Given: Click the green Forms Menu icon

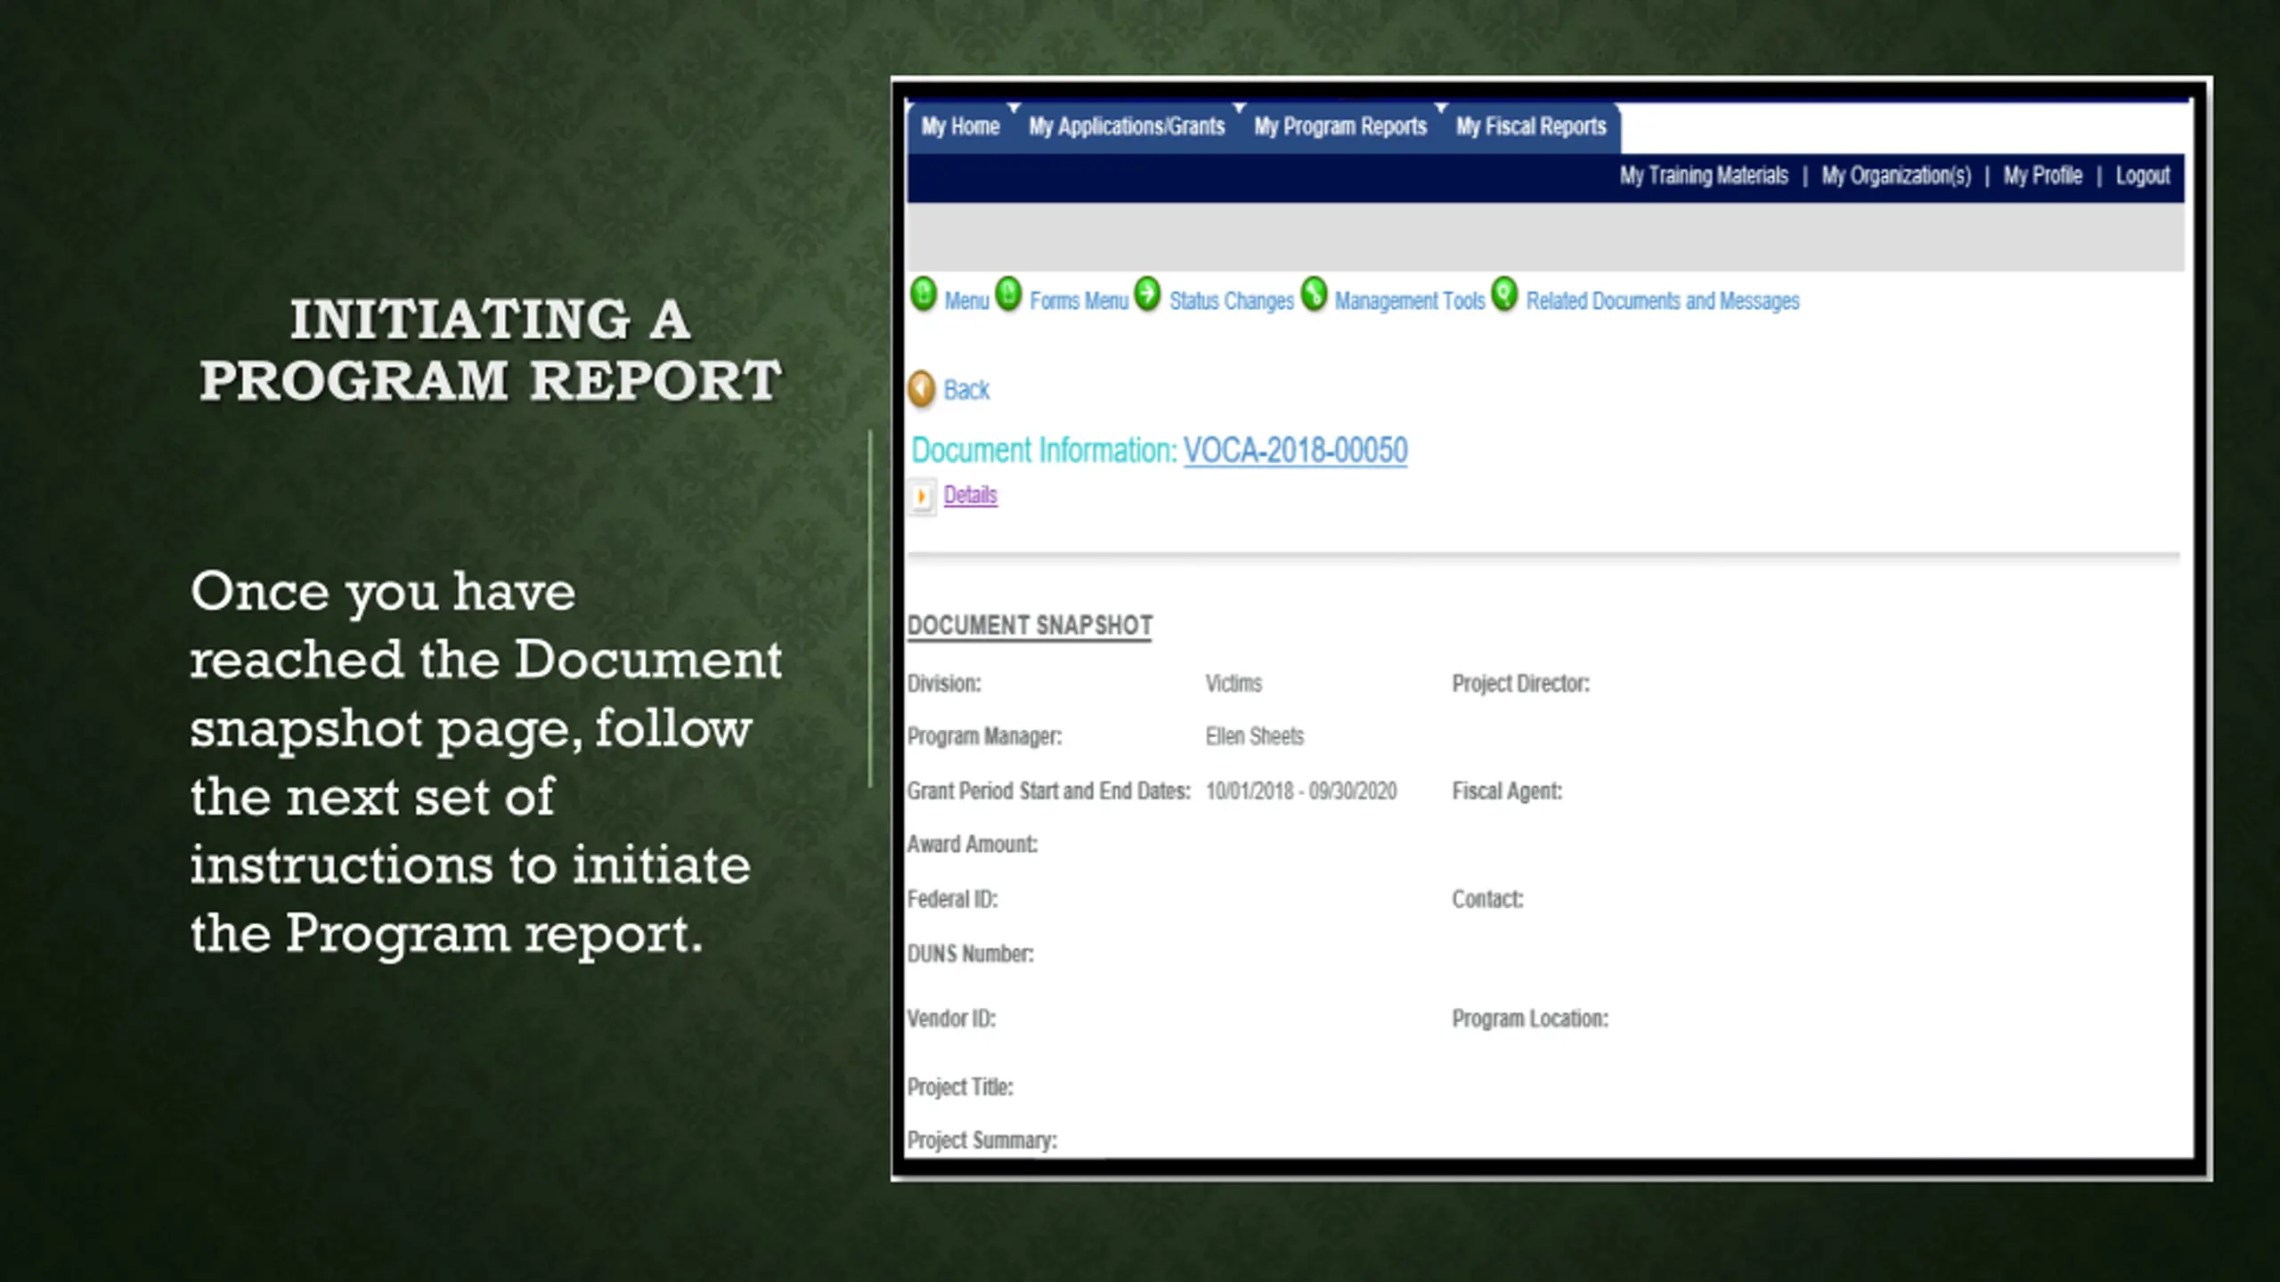Looking at the screenshot, I should pyautogui.click(x=1008, y=295).
